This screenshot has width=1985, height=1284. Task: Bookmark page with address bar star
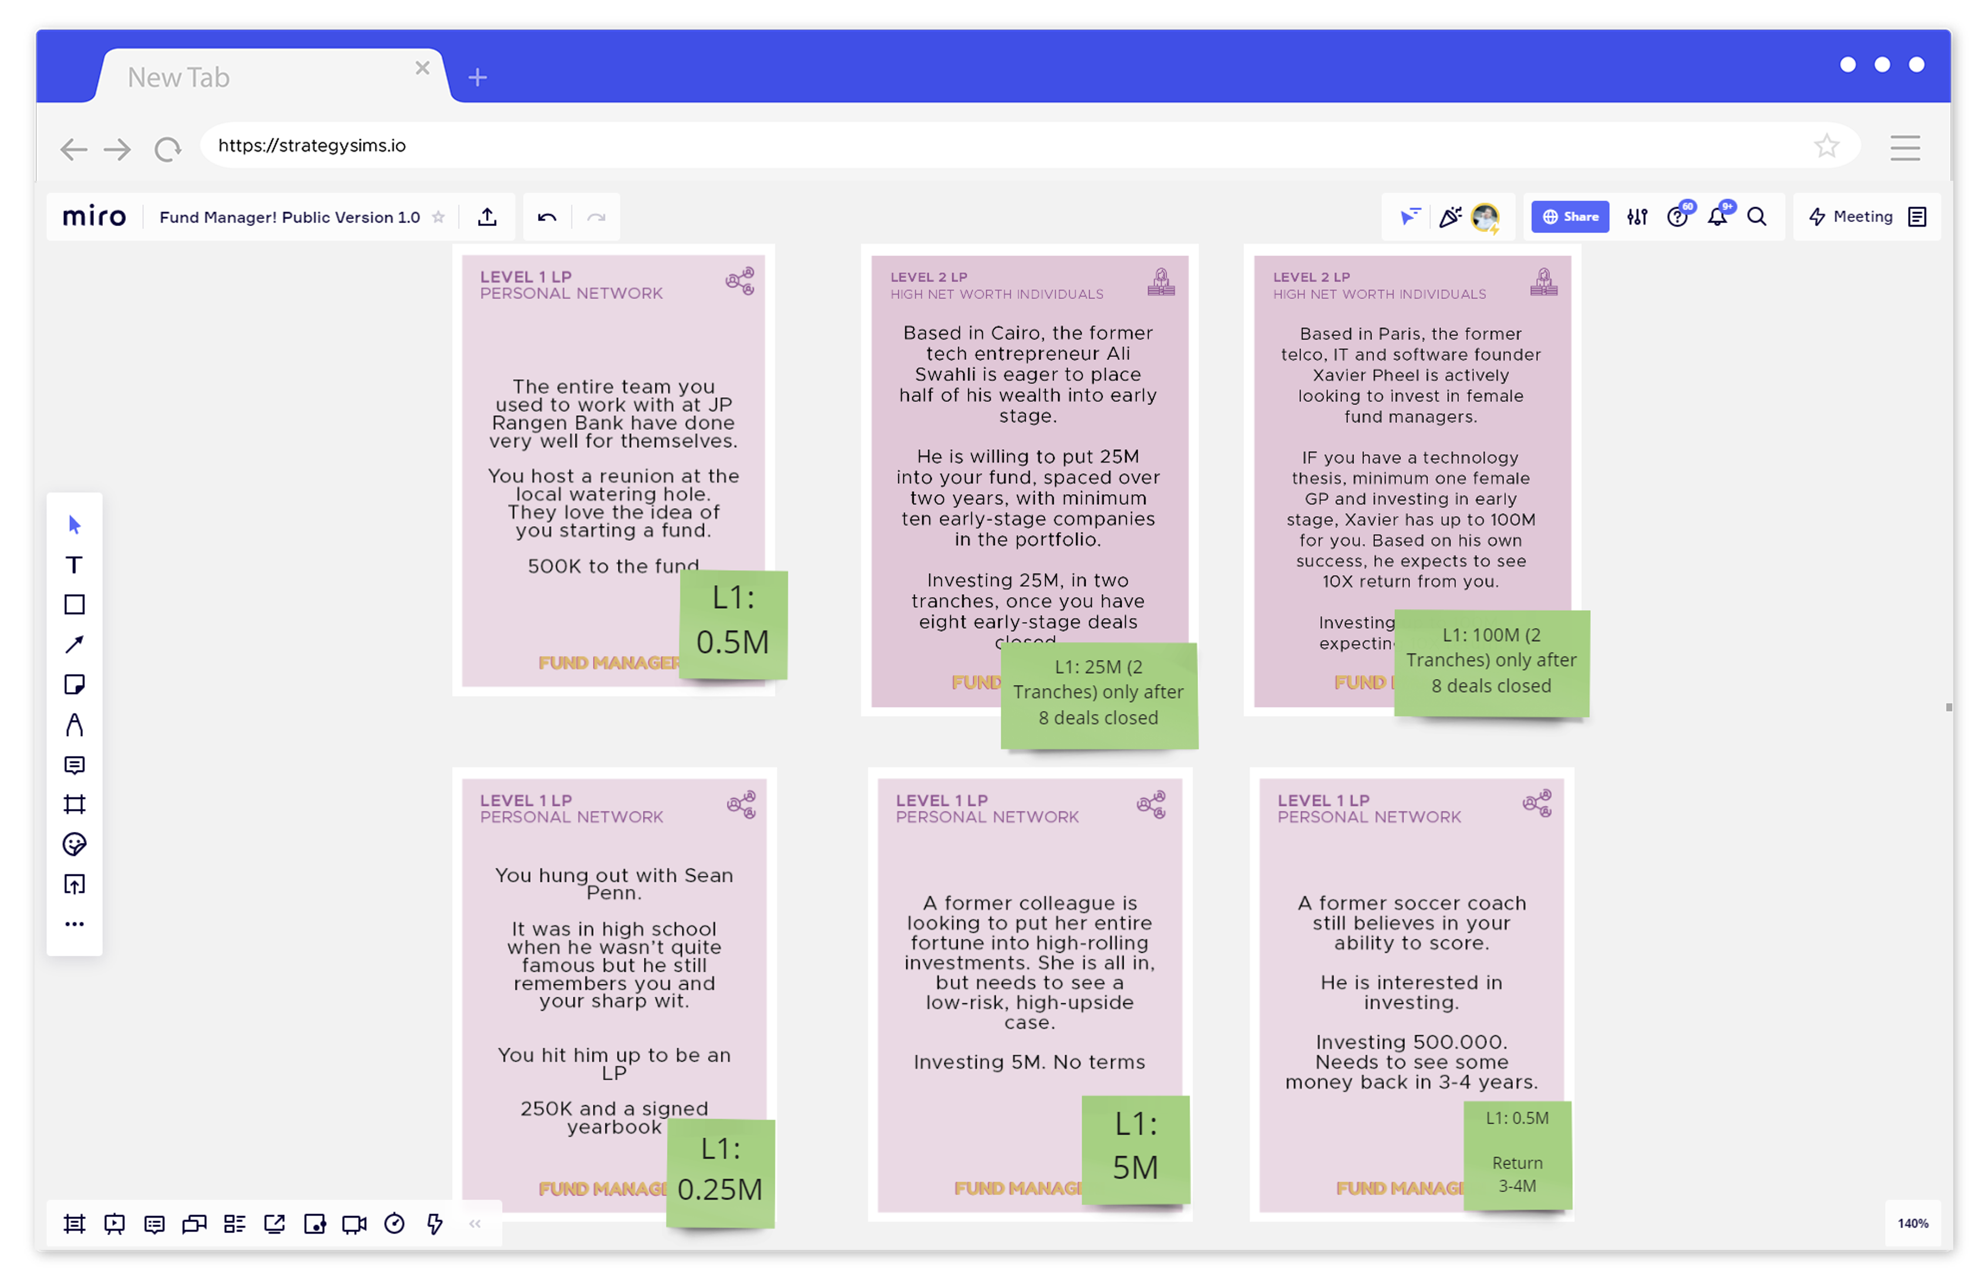tap(1826, 146)
